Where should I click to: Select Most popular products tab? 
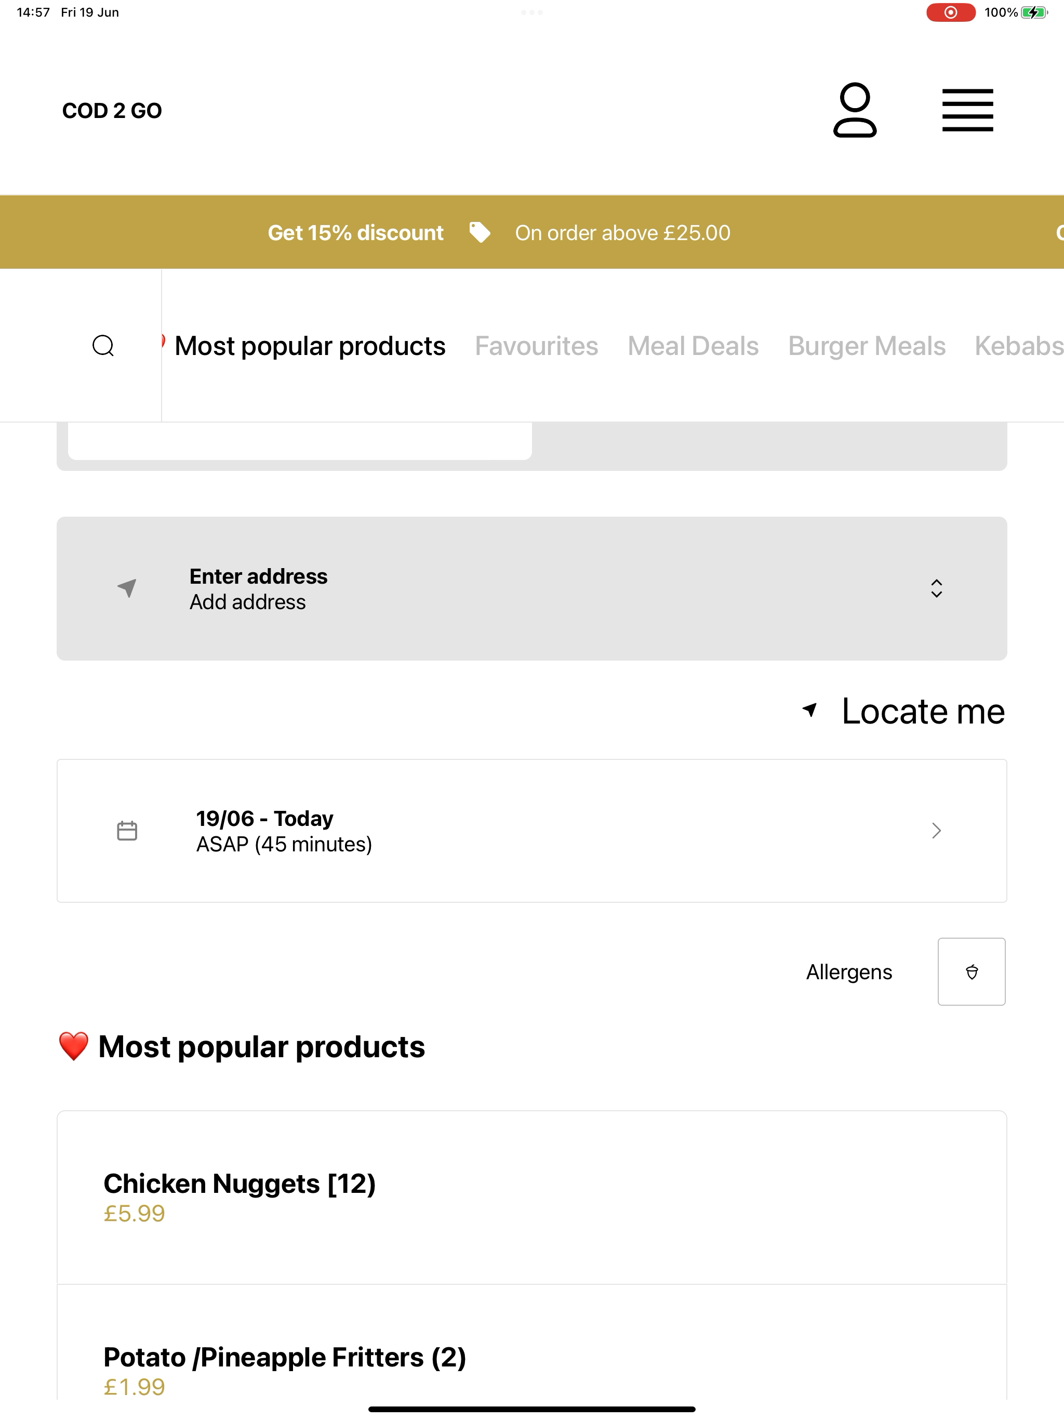pos(310,346)
